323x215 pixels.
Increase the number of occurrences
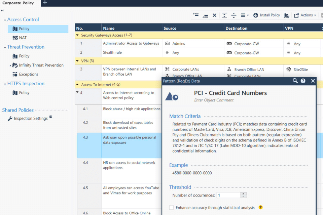243,194
